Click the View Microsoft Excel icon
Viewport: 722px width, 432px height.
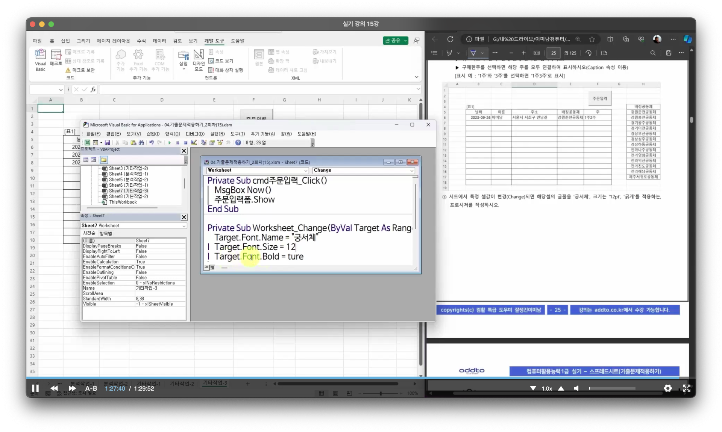tap(87, 143)
